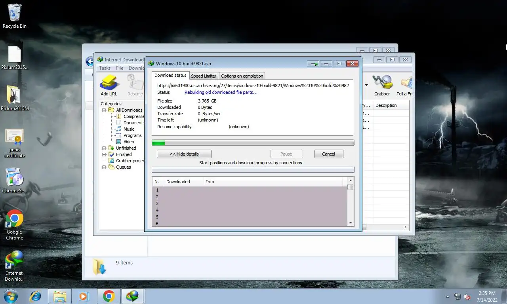
Task: Click the Pixlum2015M folder desktop icon
Action: (x=15, y=98)
